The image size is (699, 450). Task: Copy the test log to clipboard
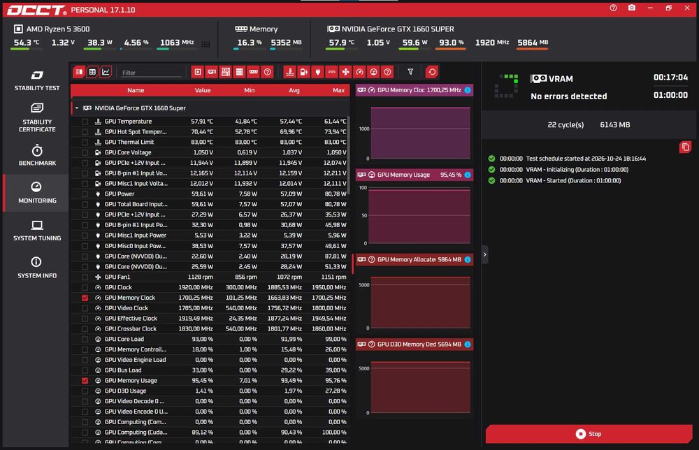pyautogui.click(x=685, y=147)
